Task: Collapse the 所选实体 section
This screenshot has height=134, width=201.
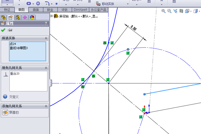Action: tap(46, 38)
